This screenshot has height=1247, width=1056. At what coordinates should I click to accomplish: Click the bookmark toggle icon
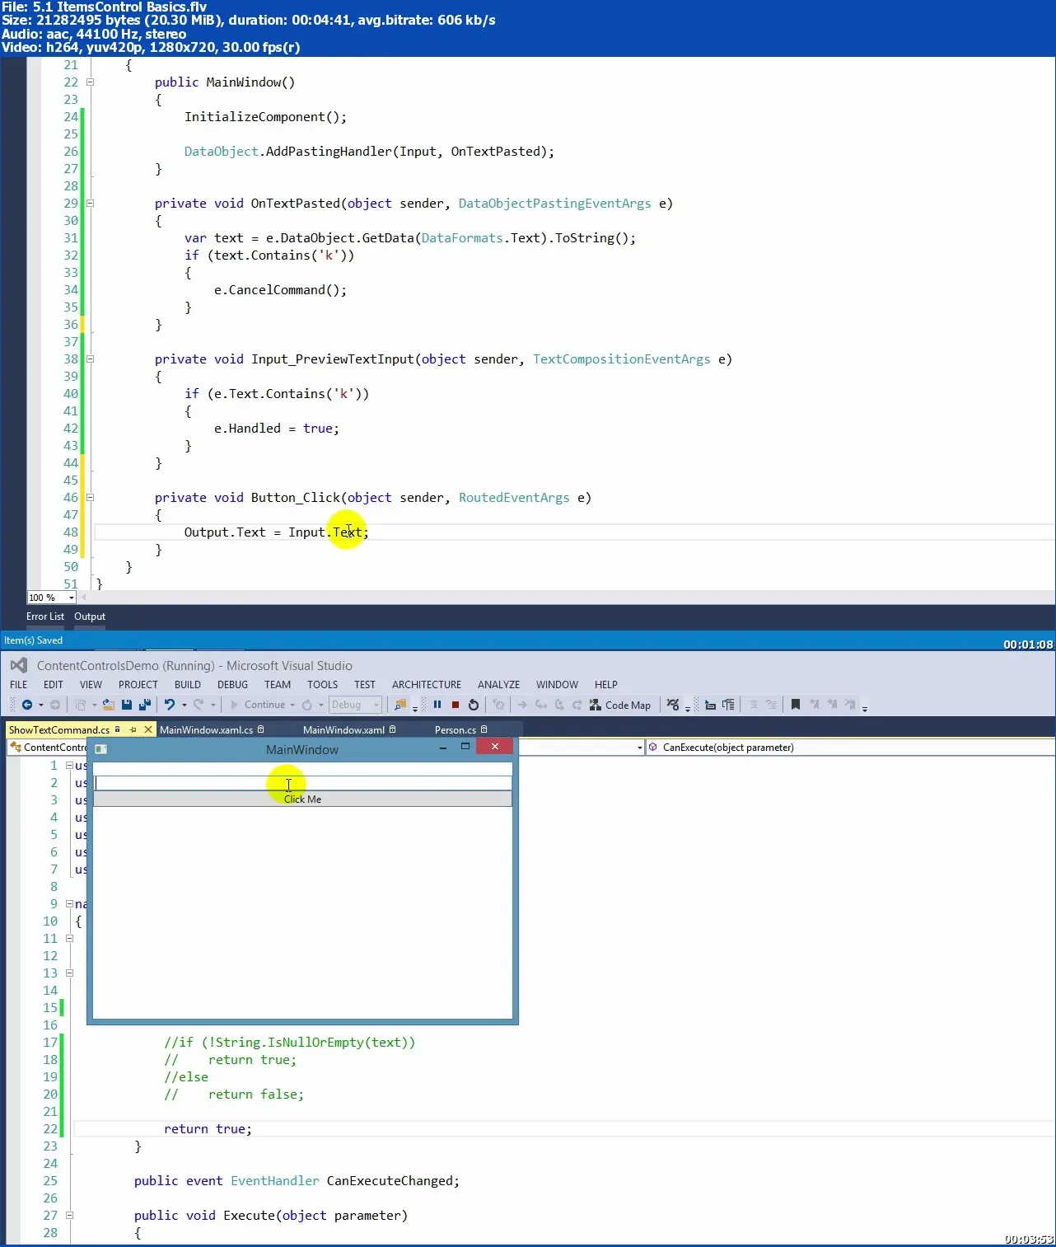point(796,705)
